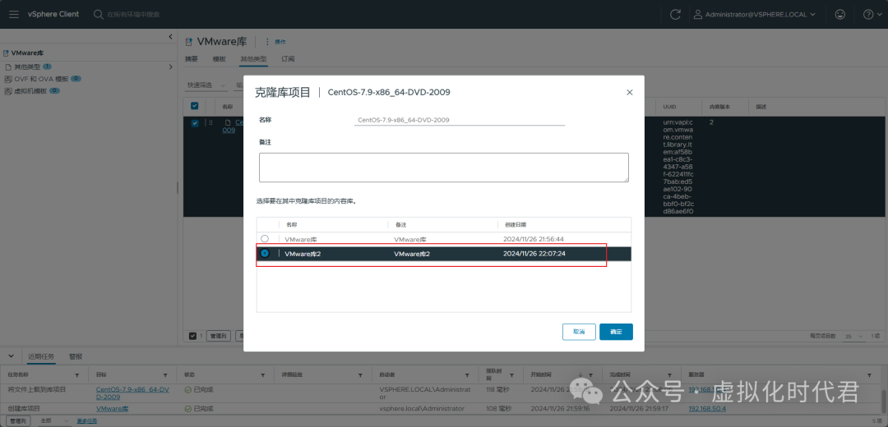Image resolution: width=888 pixels, height=427 pixels.
Task: Select the VMware库2 radio button
Action: 265,254
